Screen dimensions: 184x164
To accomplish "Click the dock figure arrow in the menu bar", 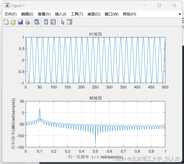I will (180, 14).
